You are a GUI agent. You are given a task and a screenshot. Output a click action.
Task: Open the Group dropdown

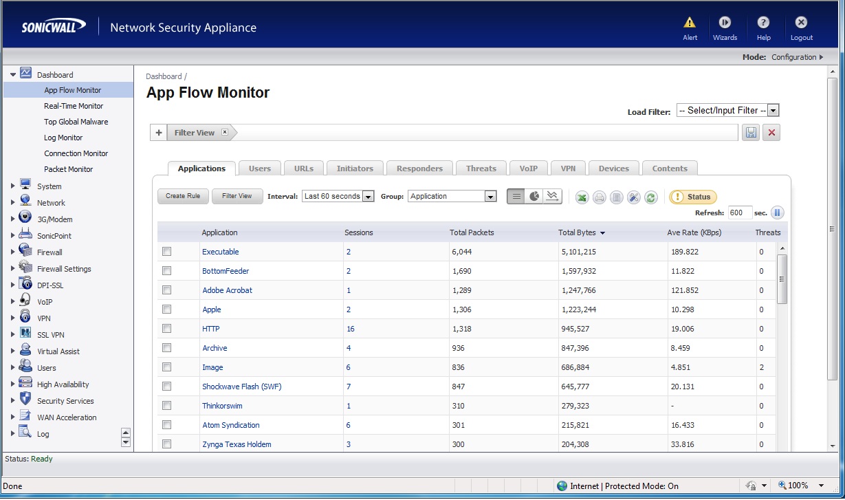point(452,196)
